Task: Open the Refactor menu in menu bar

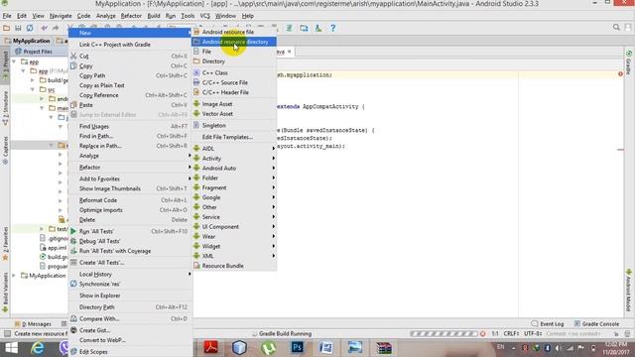Action: tap(131, 16)
